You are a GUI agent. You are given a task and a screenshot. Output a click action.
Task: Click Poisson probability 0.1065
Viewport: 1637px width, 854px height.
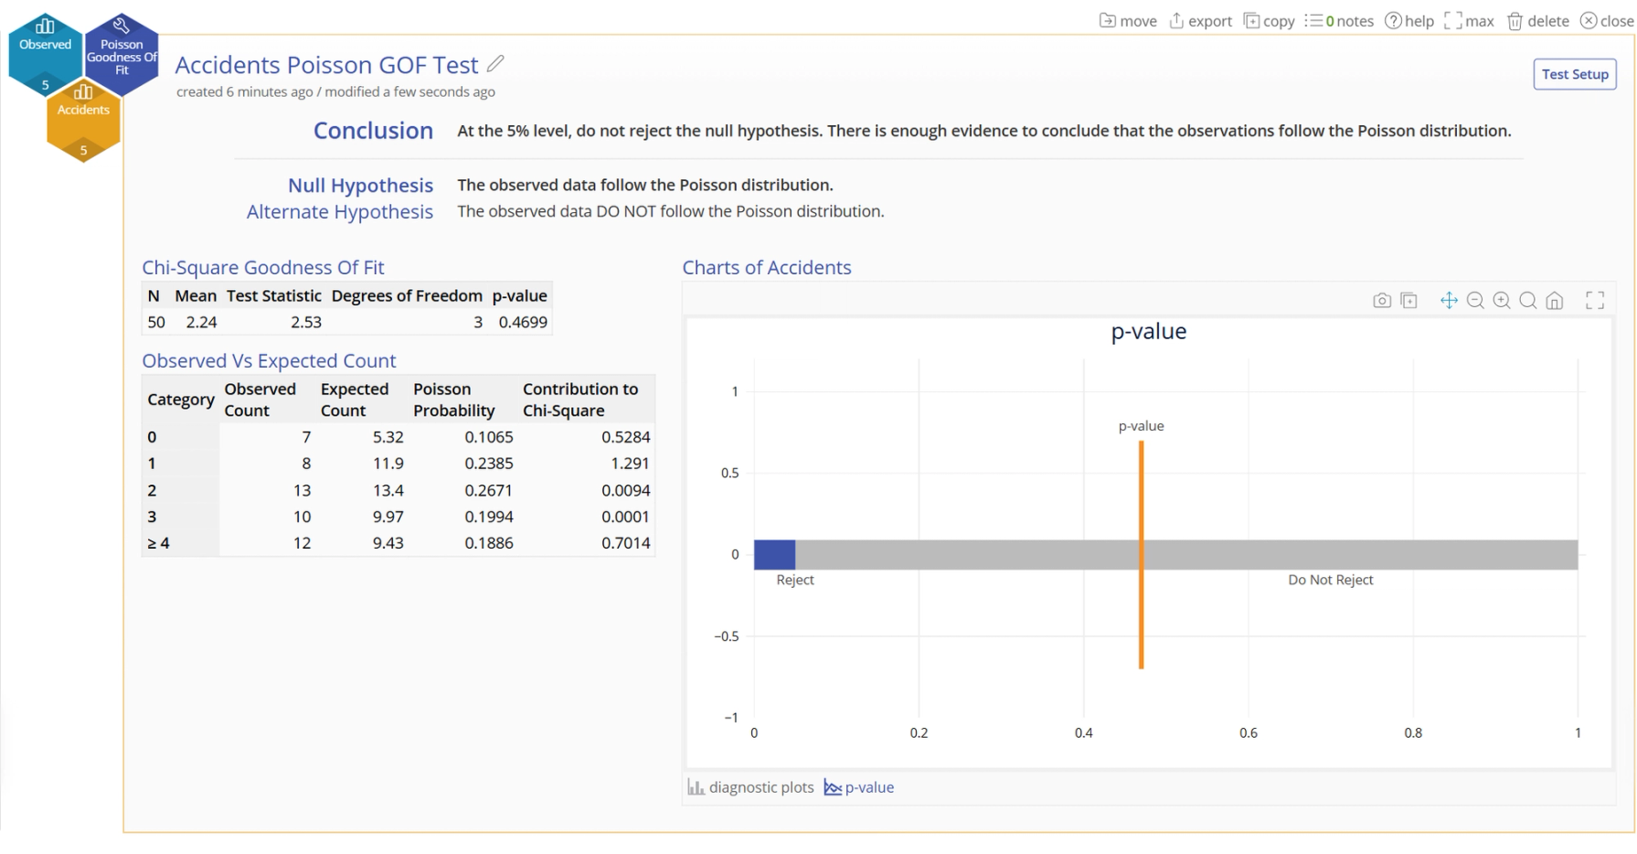pos(489,437)
